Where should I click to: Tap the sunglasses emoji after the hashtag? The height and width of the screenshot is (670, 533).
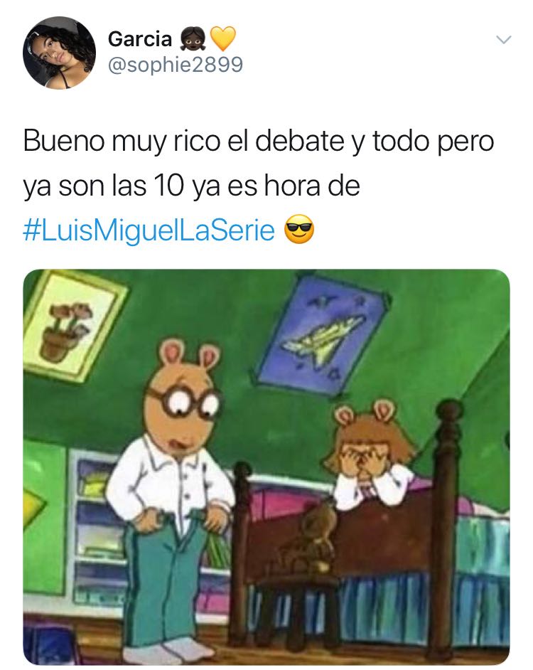tap(299, 230)
